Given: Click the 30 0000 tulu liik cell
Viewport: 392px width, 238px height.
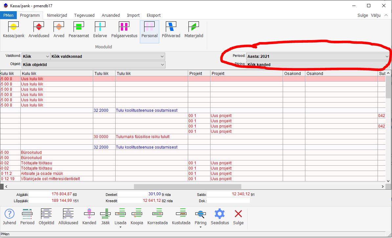Looking at the screenshot, I should [x=104, y=137].
